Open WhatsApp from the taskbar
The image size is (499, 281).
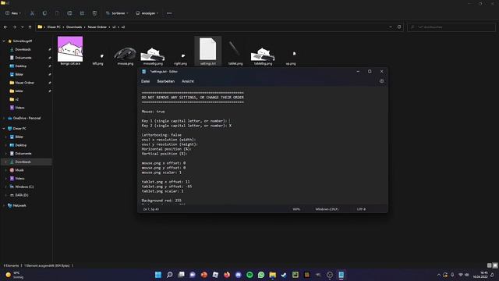[x=261, y=275]
